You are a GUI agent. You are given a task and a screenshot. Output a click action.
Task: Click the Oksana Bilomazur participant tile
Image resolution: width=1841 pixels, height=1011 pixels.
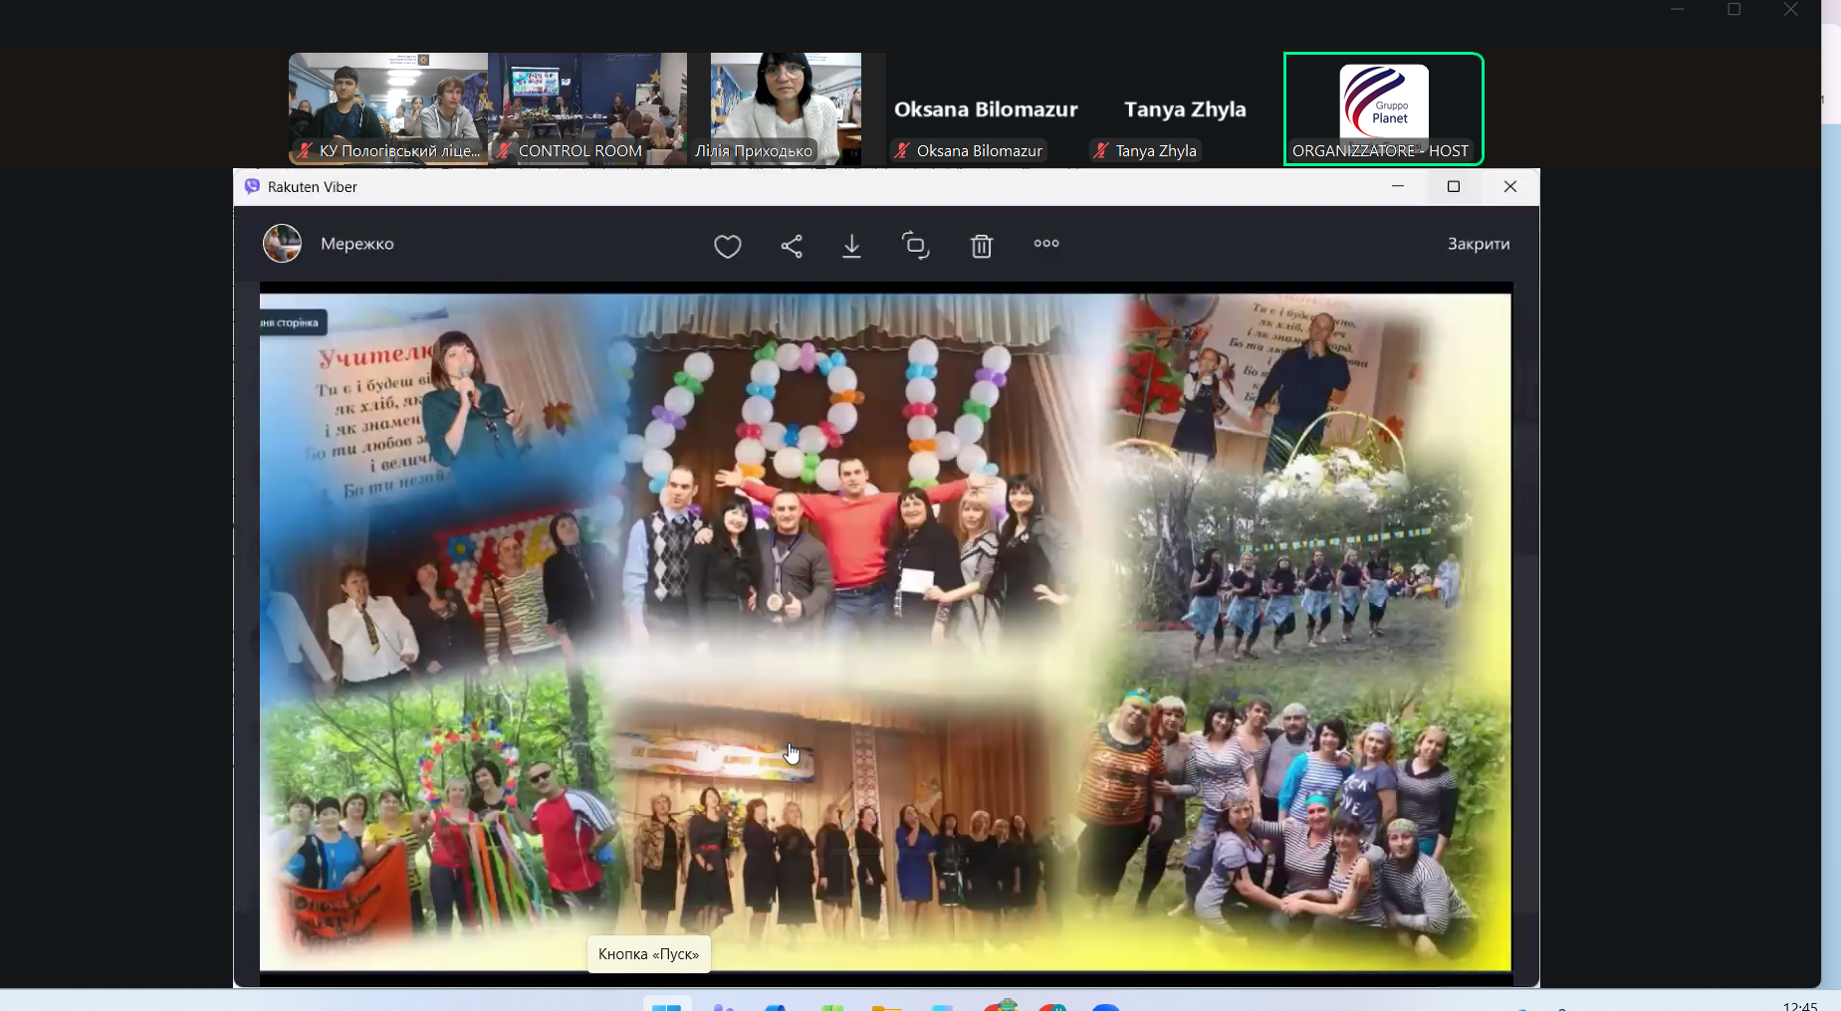pos(985,109)
